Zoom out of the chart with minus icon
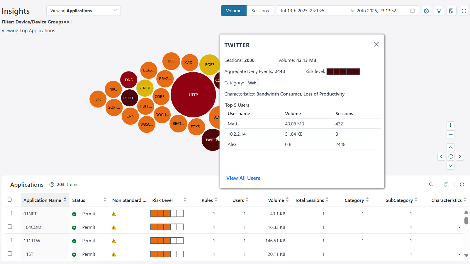Viewport: 470px width, 264px height. [450, 134]
